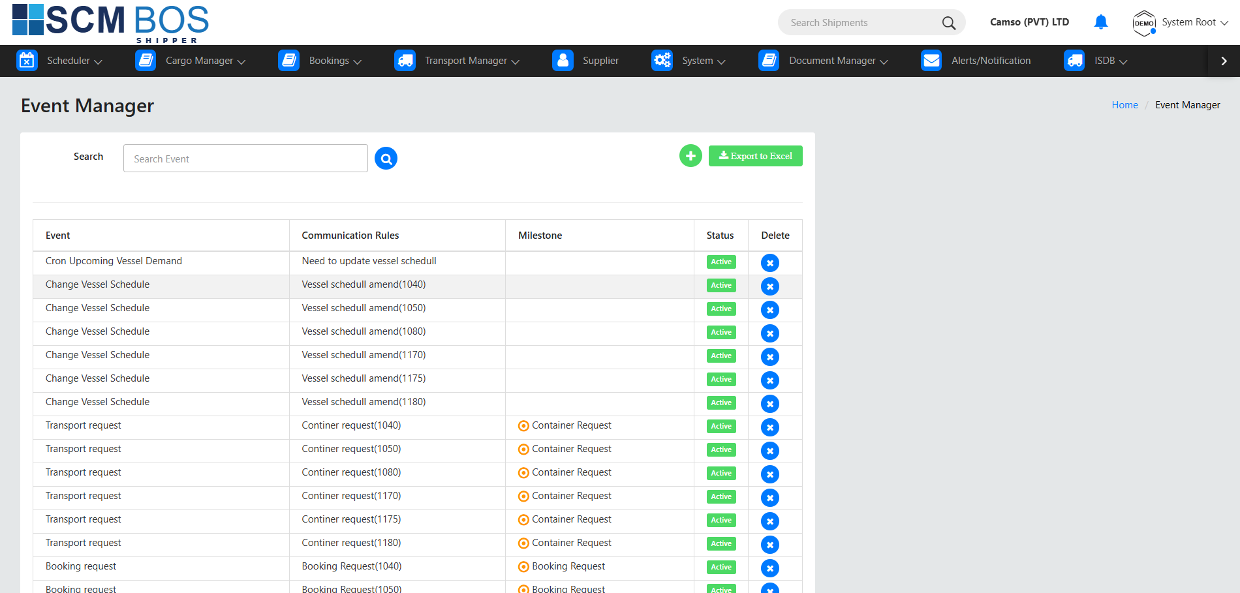Run the event search with blue magnifier
This screenshot has height=593, width=1240.
point(386,159)
